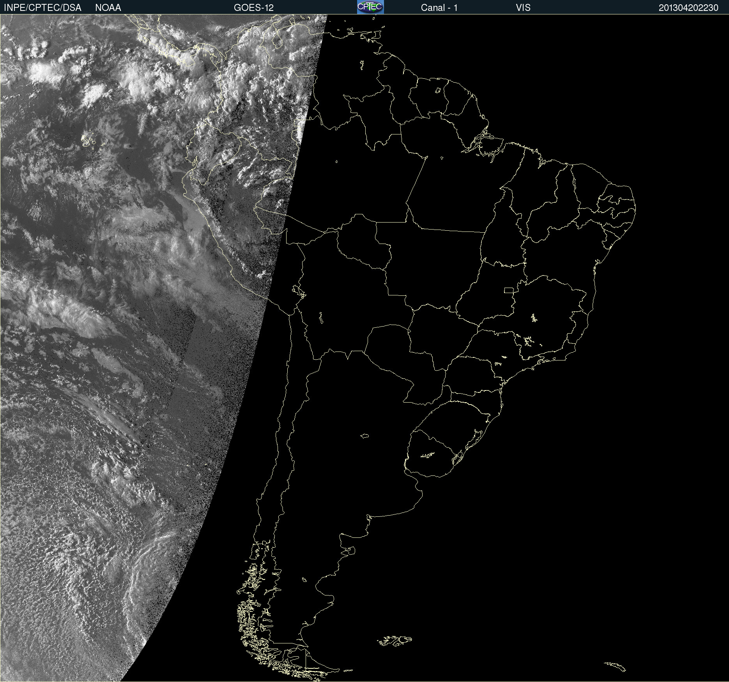The image size is (729, 682).
Task: Select the INPE/CPTEC/DSA header label
Action: 42,8
